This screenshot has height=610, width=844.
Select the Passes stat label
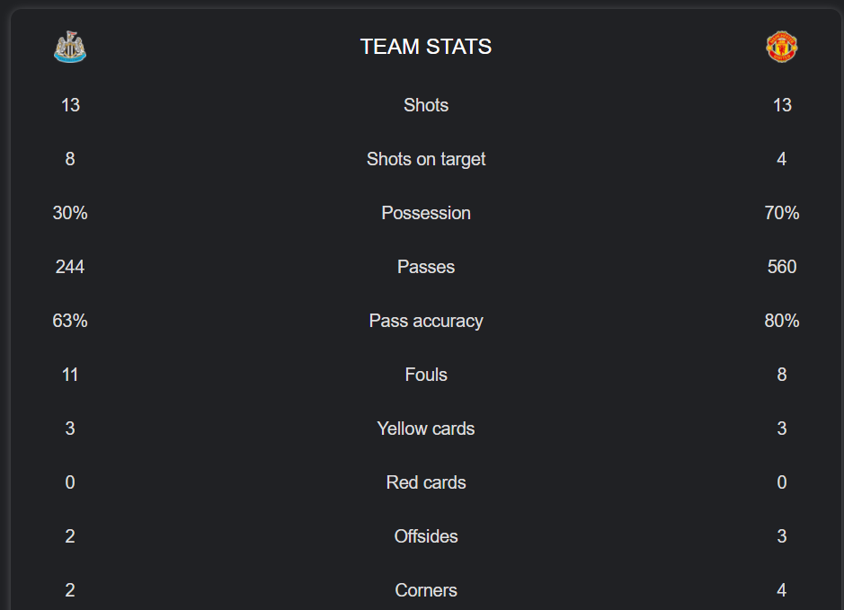coord(426,267)
